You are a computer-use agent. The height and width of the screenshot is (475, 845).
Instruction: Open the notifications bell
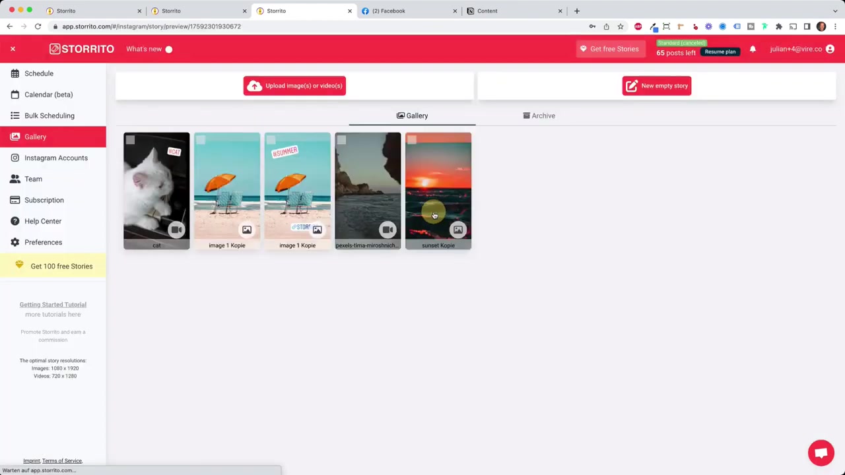click(x=753, y=49)
